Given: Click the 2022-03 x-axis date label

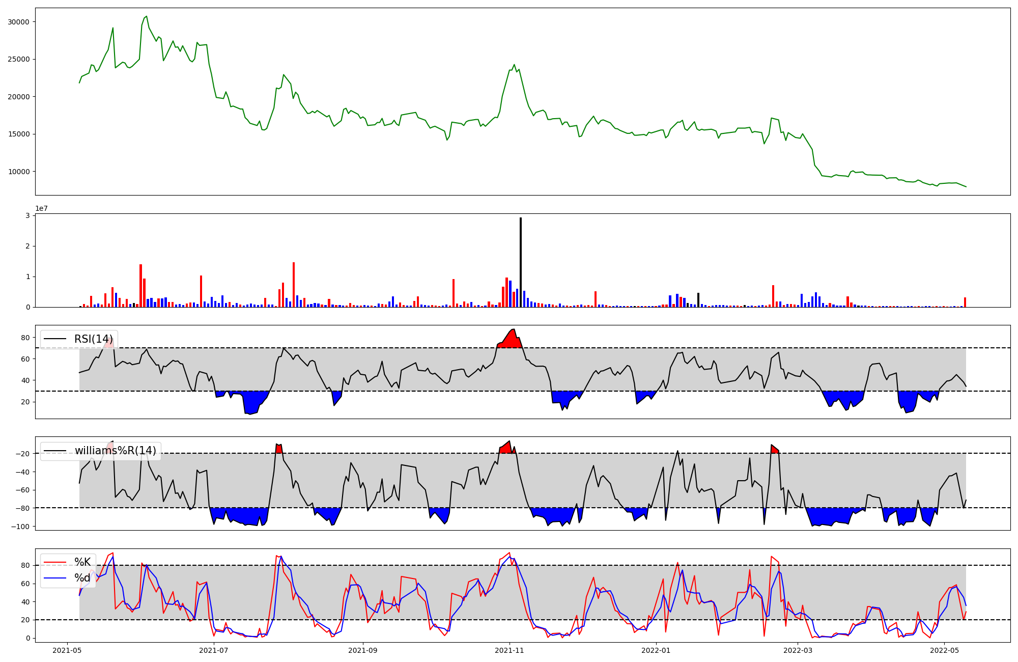Looking at the screenshot, I should (x=798, y=650).
